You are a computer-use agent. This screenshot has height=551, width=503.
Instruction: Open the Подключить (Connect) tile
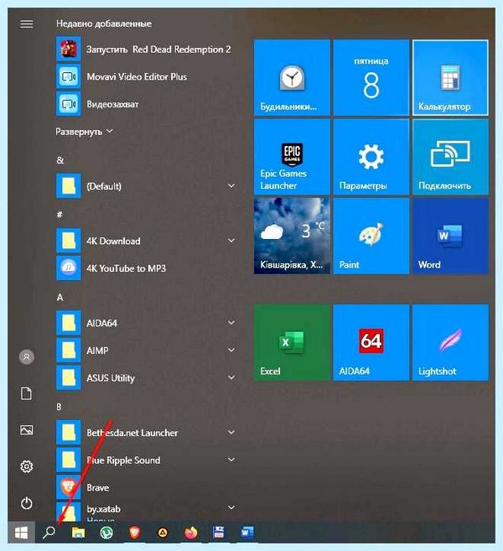[x=450, y=157]
